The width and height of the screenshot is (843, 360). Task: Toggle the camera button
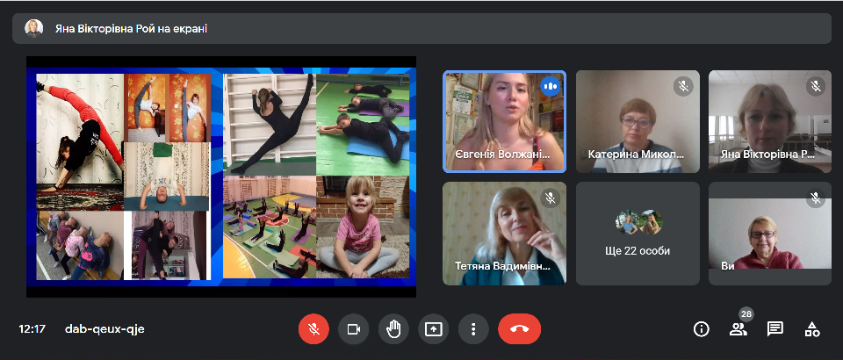pyautogui.click(x=353, y=329)
